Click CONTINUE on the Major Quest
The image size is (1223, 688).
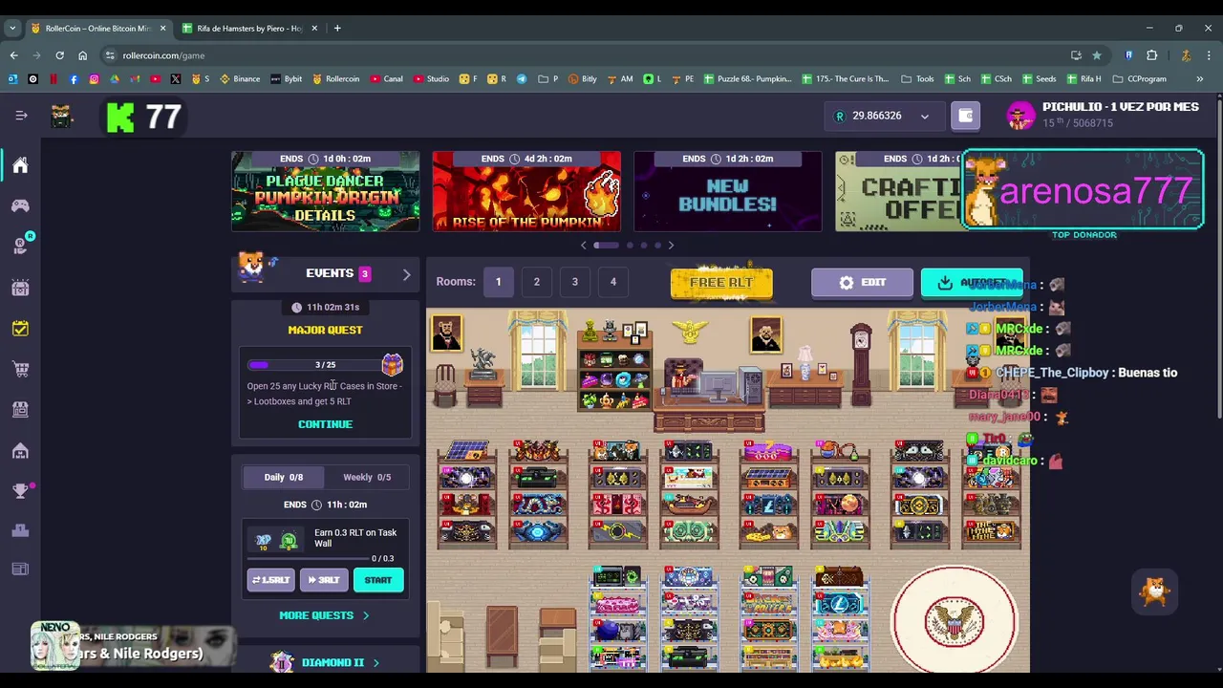coord(325,424)
